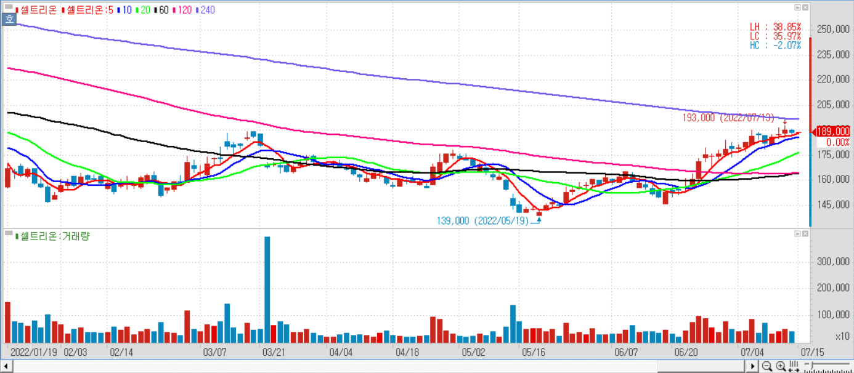Click the fit-all-bars width icon
The height and width of the screenshot is (373, 854).
tap(794, 367)
